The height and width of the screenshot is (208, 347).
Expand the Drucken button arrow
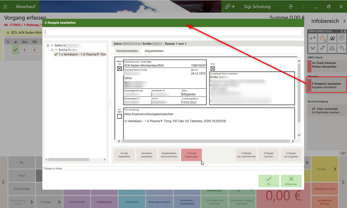tap(335, 169)
